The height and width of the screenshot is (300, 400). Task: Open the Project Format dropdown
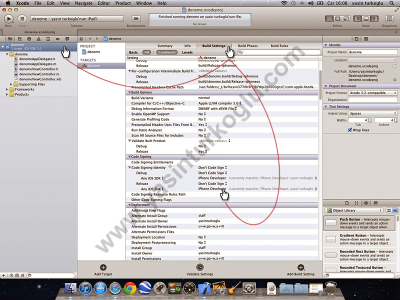[x=373, y=93]
